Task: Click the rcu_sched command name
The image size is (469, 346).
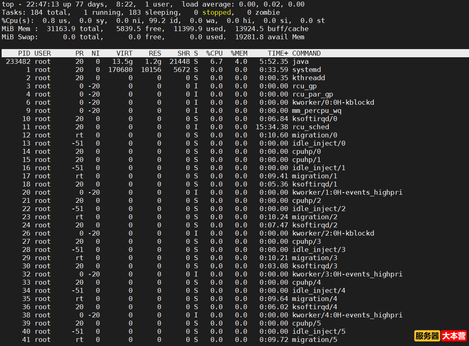Action: tap(311, 127)
